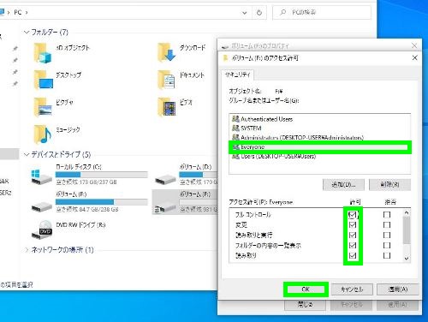The width and height of the screenshot is (428, 322).
Task: Check Deny checkbox for Read
Action: pos(387,255)
